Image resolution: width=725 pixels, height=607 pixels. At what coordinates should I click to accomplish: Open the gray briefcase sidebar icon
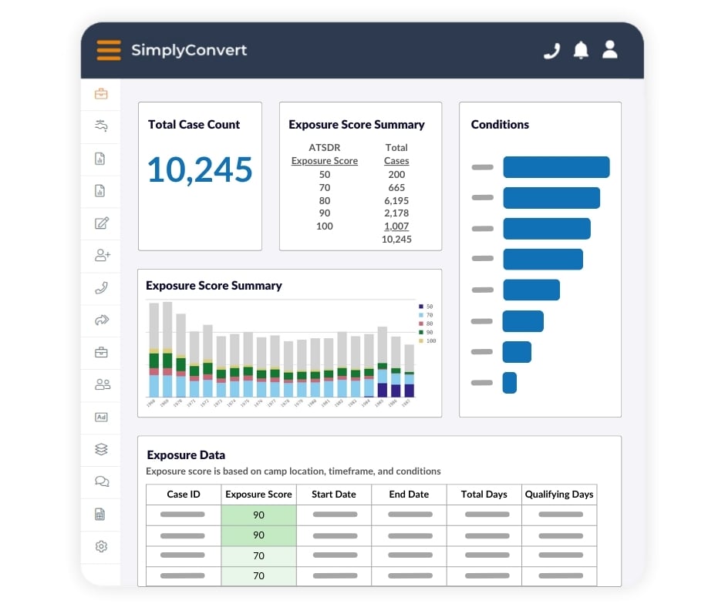[101, 353]
